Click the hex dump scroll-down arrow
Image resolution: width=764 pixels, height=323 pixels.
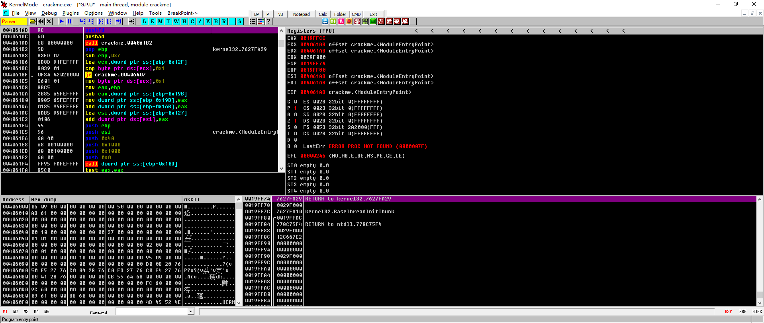pos(239,303)
